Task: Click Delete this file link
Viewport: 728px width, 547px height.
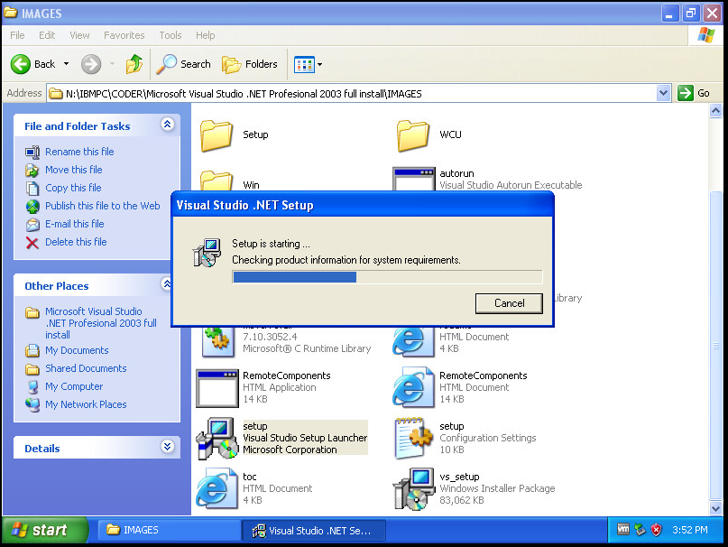Action: [x=76, y=242]
